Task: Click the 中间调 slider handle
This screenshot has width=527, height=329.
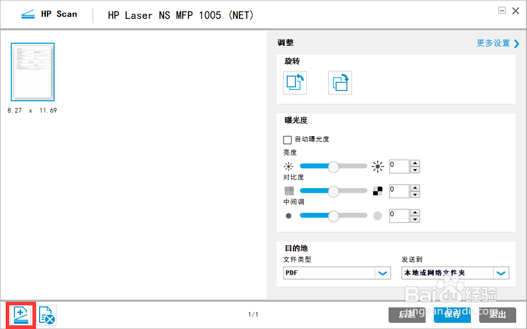Action: pyautogui.click(x=333, y=216)
